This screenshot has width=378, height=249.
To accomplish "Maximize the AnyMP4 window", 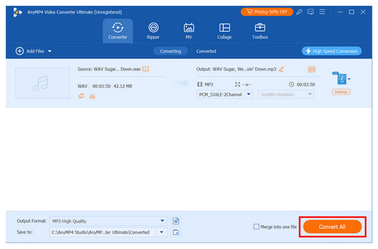I will pos(352,12).
